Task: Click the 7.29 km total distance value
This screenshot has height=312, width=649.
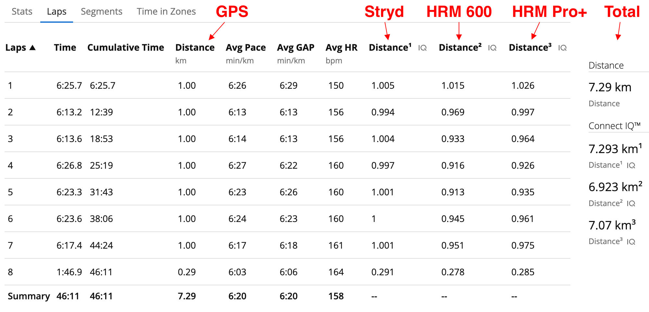Action: [x=610, y=87]
